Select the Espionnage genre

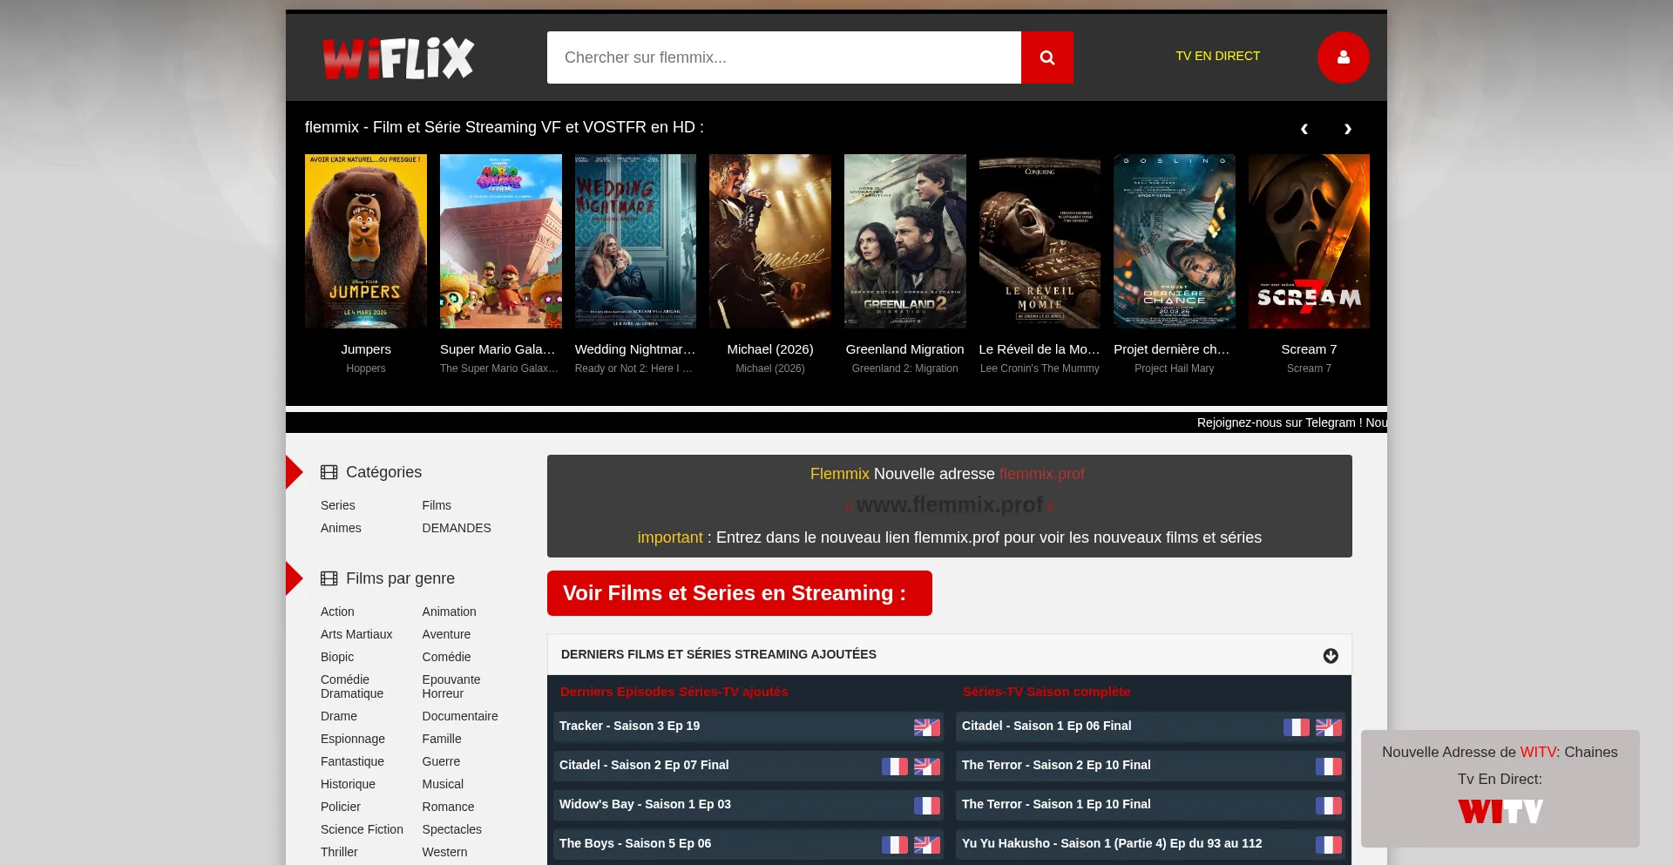coord(353,739)
